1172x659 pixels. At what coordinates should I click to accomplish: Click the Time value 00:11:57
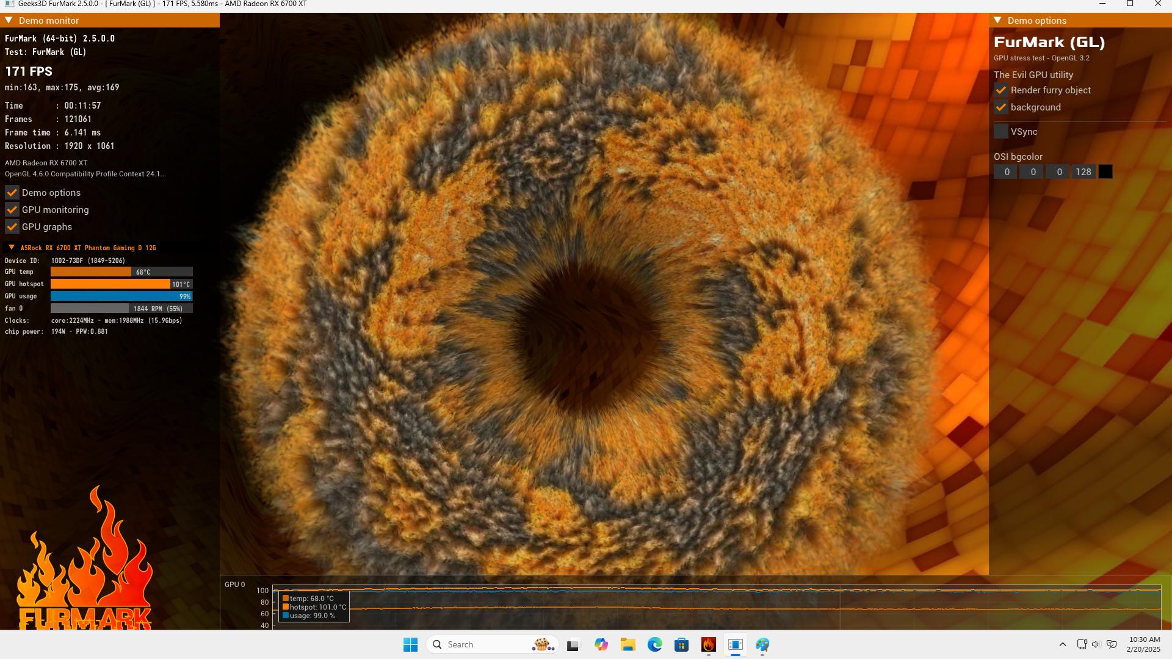(82, 106)
